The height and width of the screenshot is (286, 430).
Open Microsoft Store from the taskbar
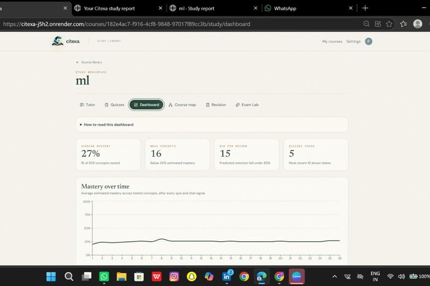[x=139, y=276]
